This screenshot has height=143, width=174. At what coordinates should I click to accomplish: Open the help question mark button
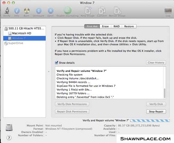tap(9, 138)
